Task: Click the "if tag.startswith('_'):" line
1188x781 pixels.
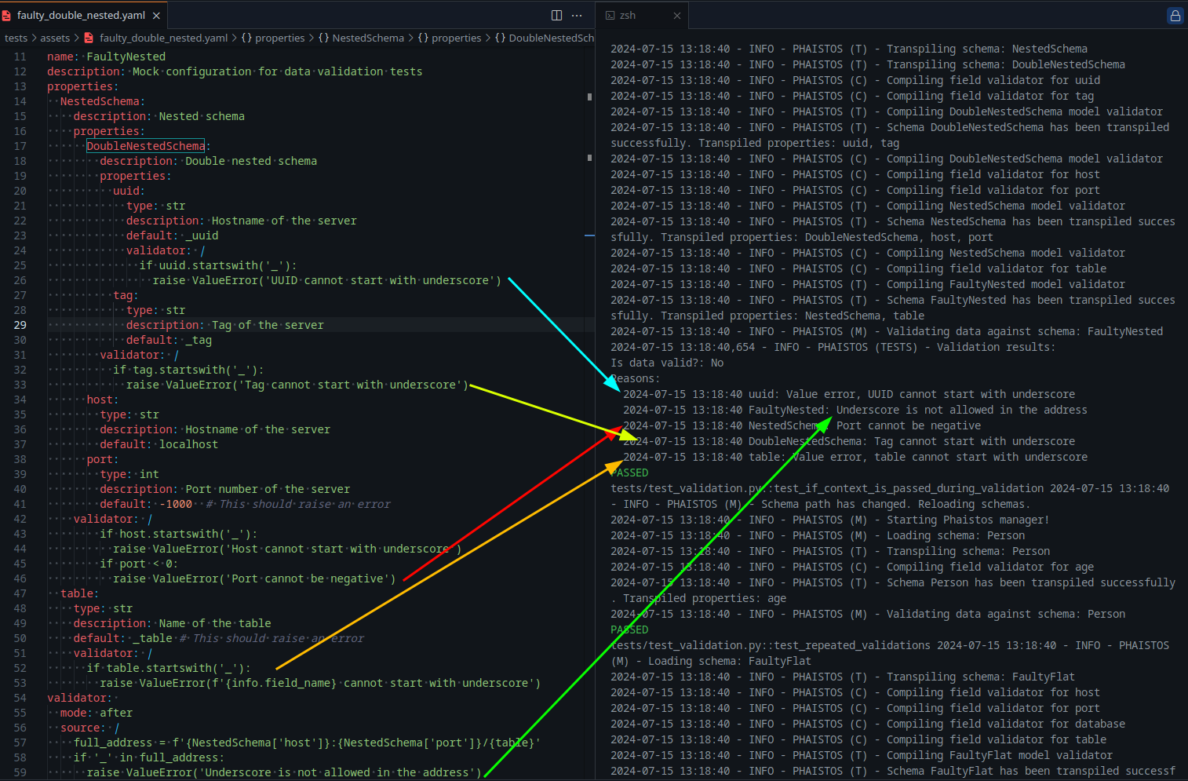Action: click(x=188, y=370)
